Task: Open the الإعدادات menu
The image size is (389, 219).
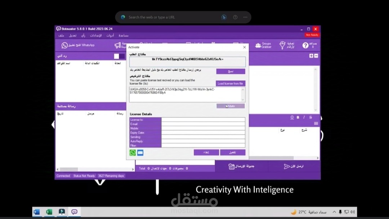Action: (x=96, y=35)
